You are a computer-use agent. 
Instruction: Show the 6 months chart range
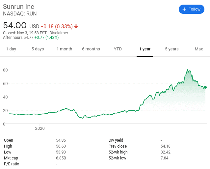click(91, 49)
